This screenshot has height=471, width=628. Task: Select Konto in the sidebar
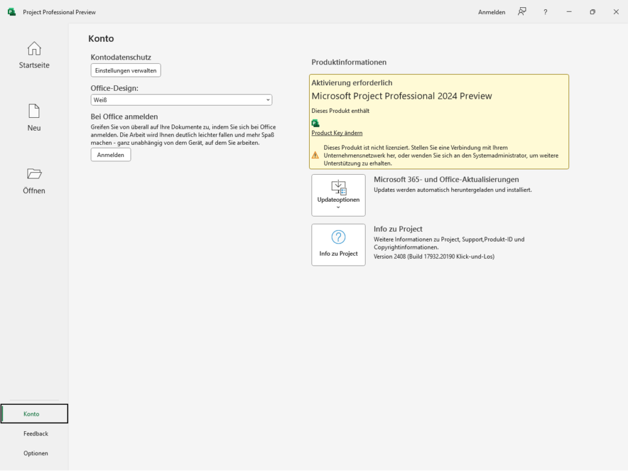pos(34,414)
